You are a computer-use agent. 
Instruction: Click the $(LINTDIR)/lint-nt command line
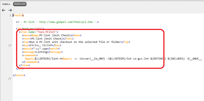tap(114, 59)
